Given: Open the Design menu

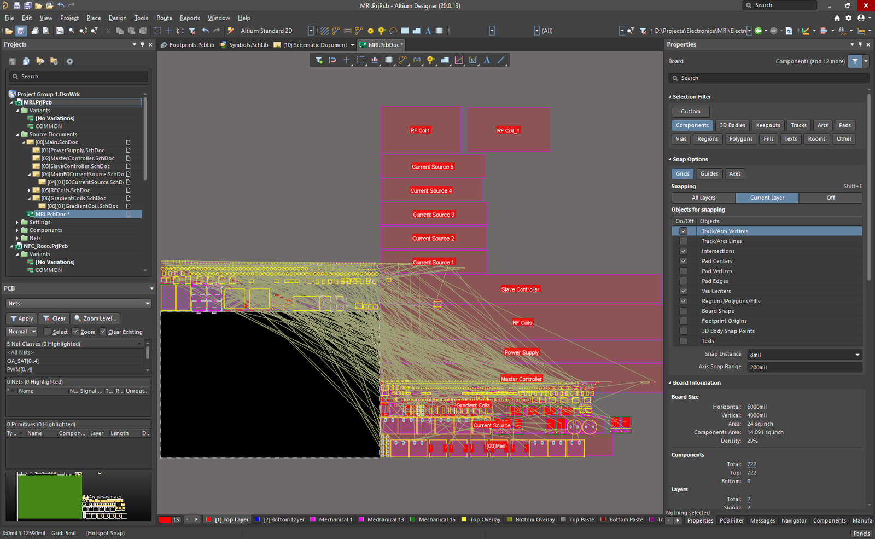Looking at the screenshot, I should click(117, 18).
